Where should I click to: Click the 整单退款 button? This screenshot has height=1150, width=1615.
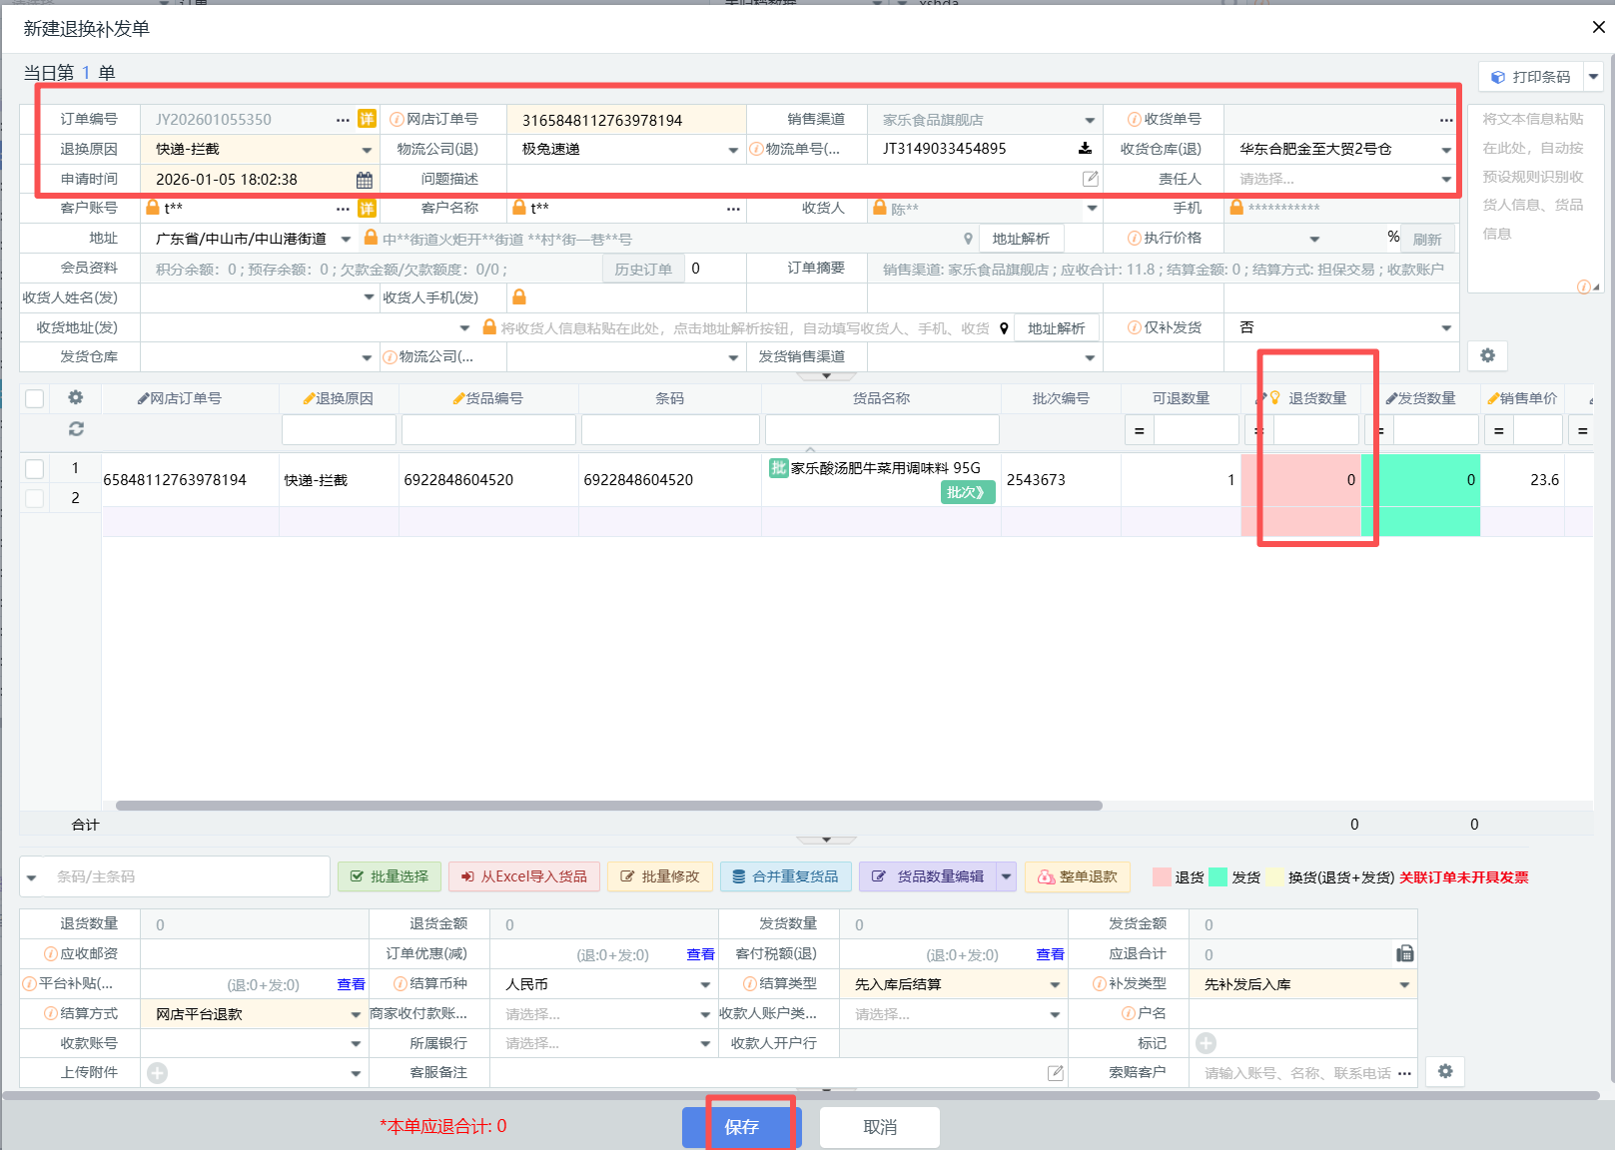click(1078, 876)
